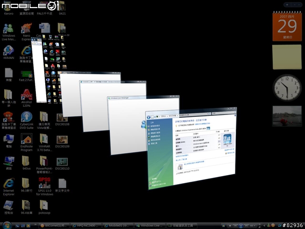Click the sidebar add gadget plus button
The image size is (305, 229).
[x=287, y=4]
